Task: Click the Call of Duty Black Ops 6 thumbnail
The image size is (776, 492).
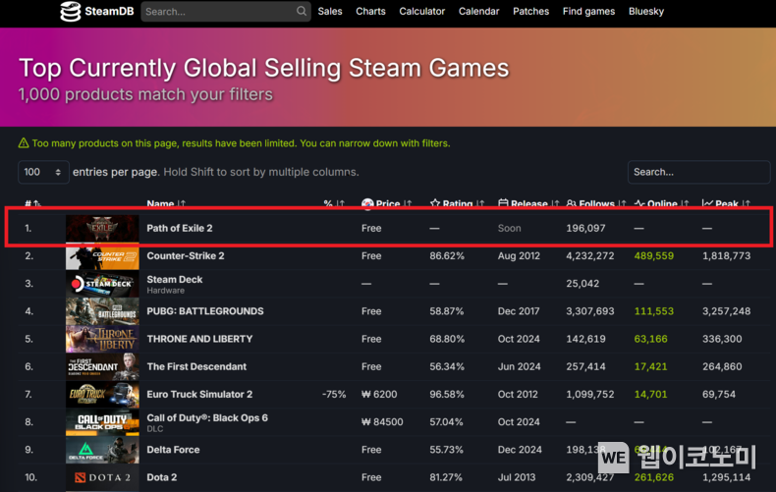Action: click(102, 422)
